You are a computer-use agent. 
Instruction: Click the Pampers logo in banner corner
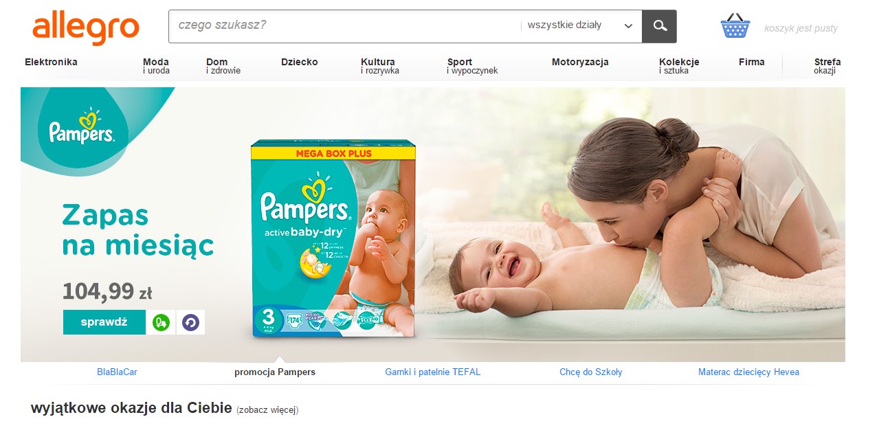click(81, 127)
